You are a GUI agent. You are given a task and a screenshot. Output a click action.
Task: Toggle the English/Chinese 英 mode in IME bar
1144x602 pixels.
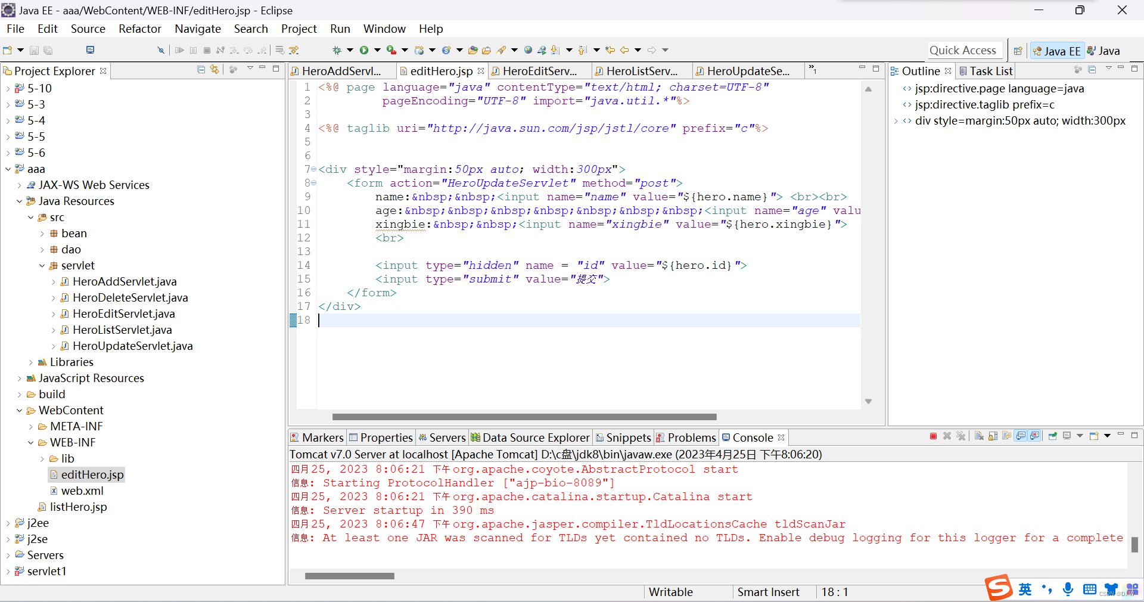pyautogui.click(x=1025, y=589)
